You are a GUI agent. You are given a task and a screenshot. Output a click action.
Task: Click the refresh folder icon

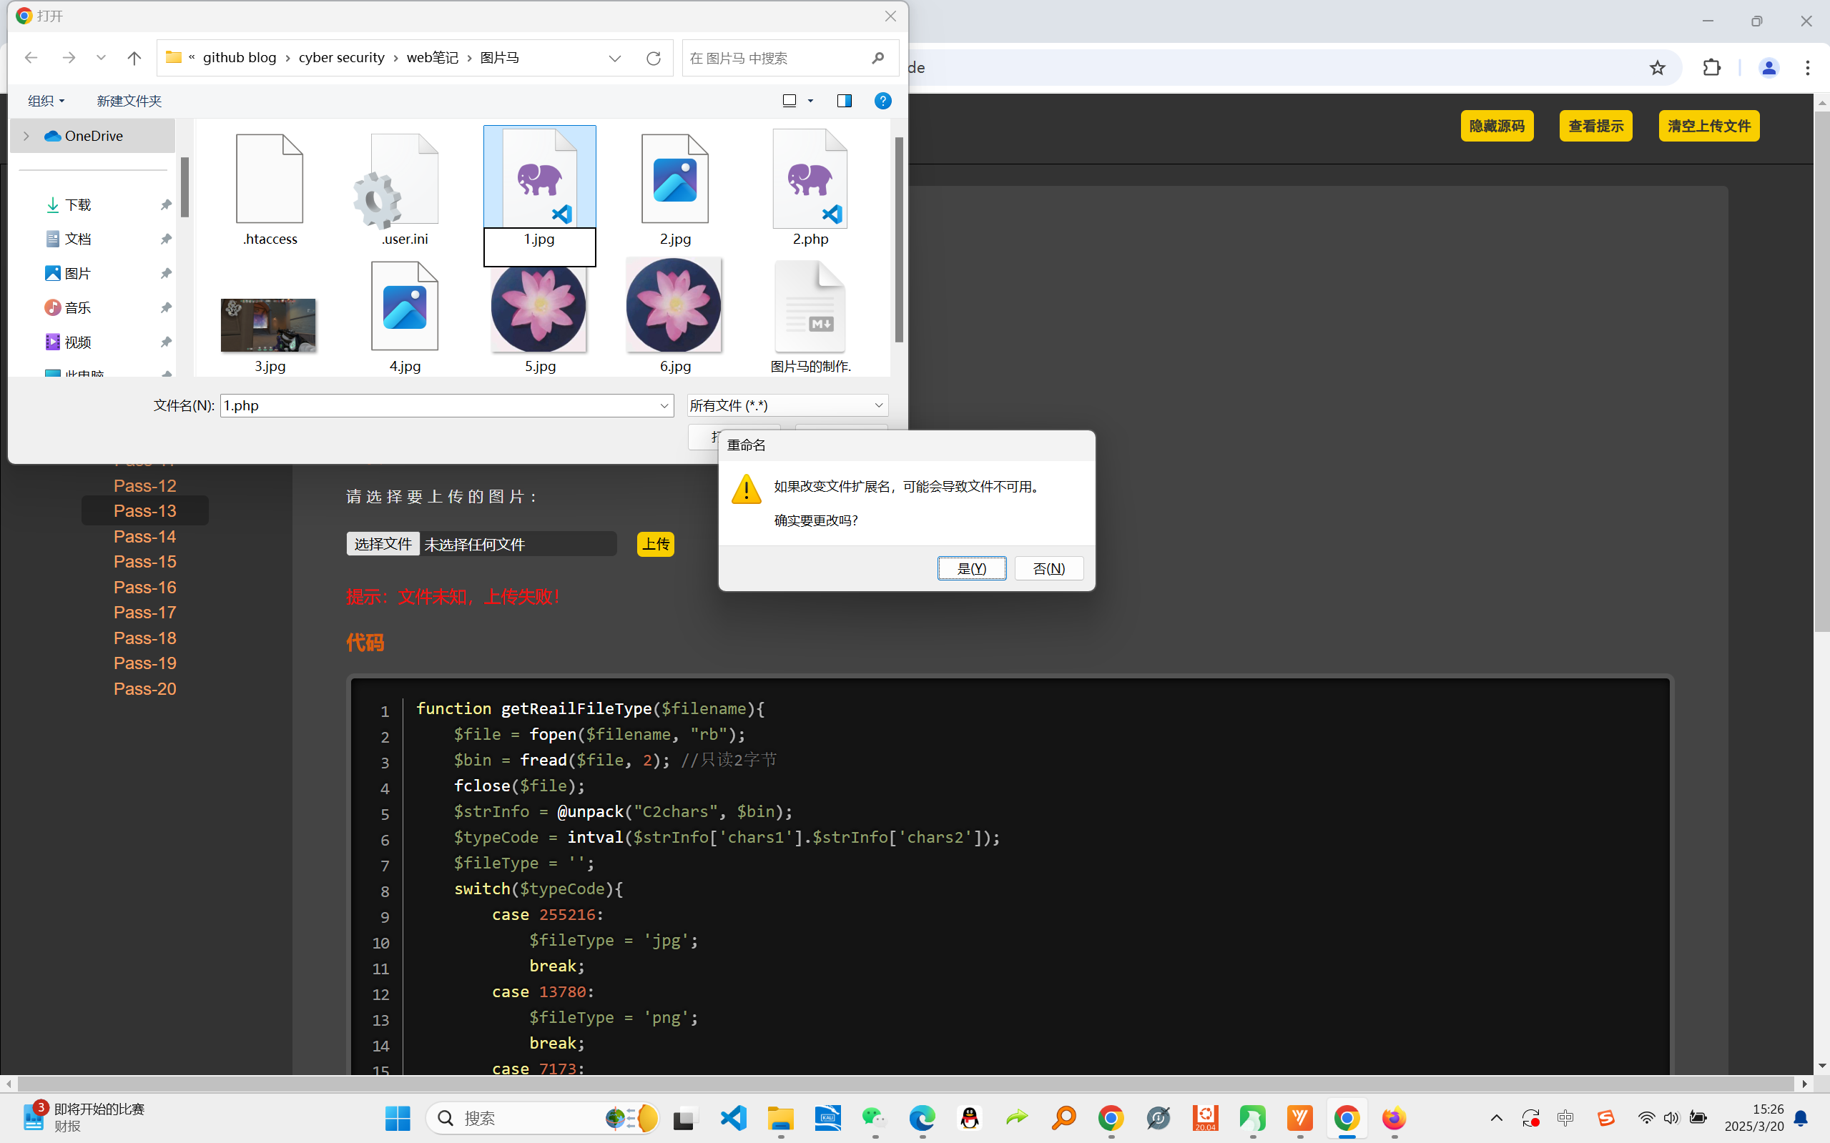click(x=654, y=58)
